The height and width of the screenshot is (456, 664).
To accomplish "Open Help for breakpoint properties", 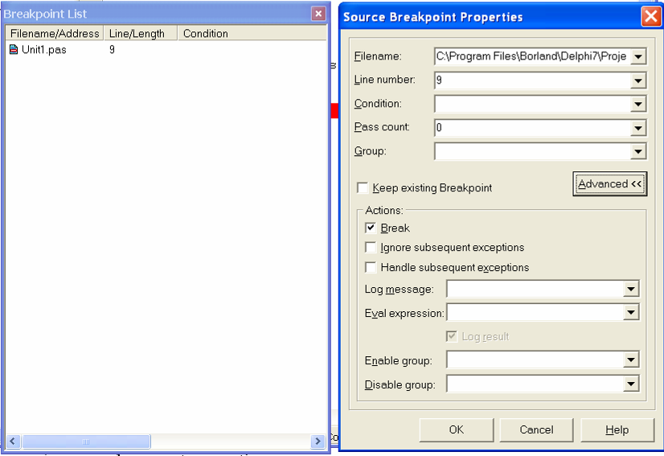I will click(x=617, y=429).
